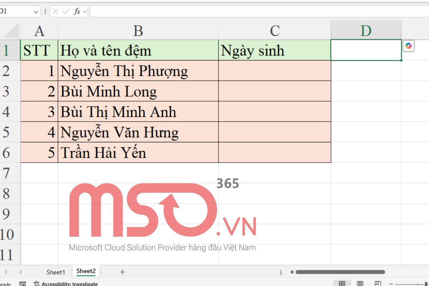Click the STT cell containing 4
Screen dimensions: 429x286
click(x=39, y=132)
